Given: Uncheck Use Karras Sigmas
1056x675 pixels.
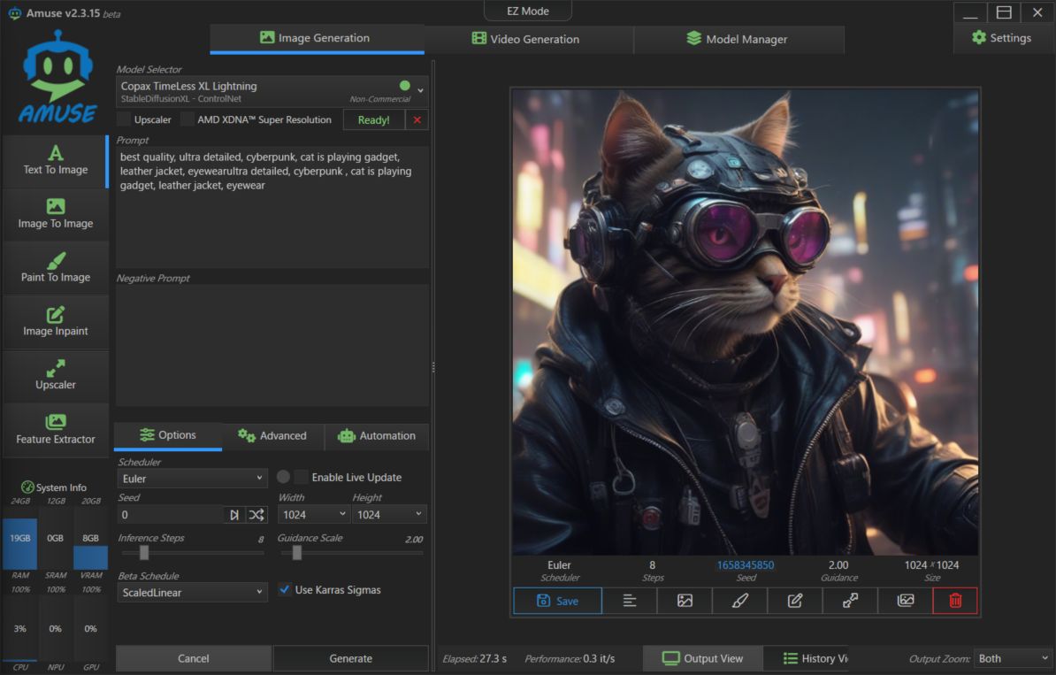Looking at the screenshot, I should [x=285, y=589].
